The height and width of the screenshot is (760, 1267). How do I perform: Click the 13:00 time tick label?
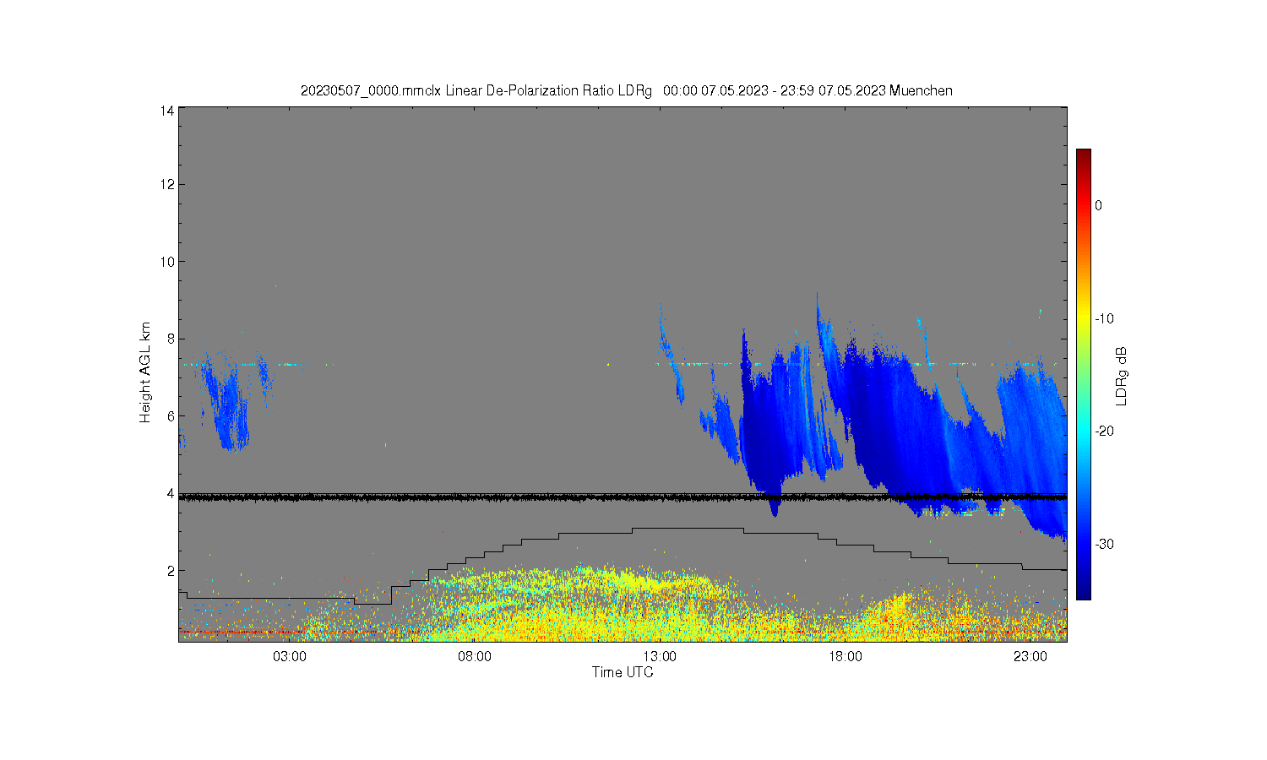point(660,656)
